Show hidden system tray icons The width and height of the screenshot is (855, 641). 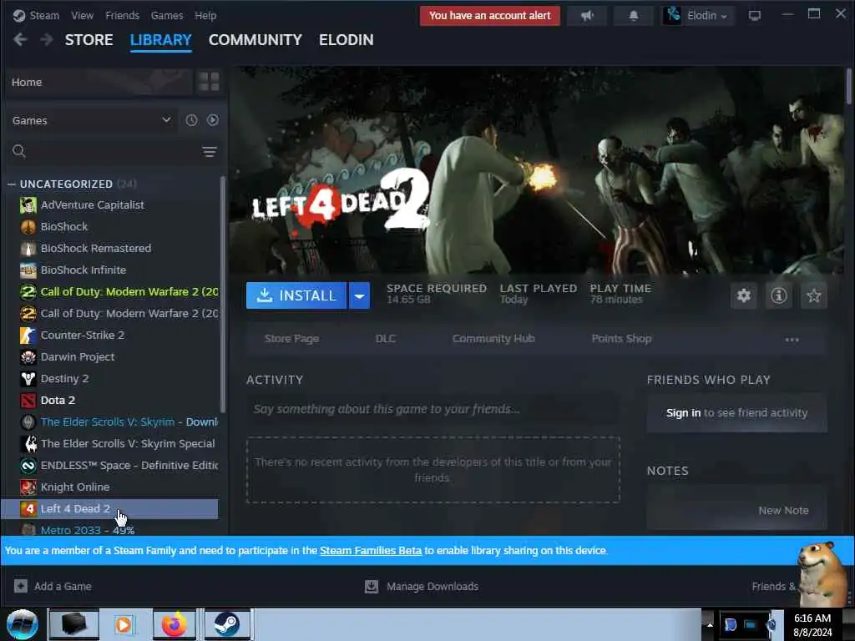pos(710,624)
